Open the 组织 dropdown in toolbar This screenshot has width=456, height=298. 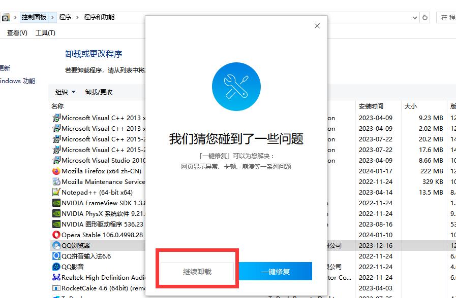(x=65, y=92)
